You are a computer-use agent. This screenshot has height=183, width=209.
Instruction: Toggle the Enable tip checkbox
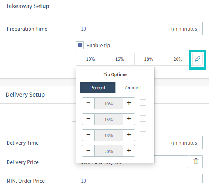[80, 45]
